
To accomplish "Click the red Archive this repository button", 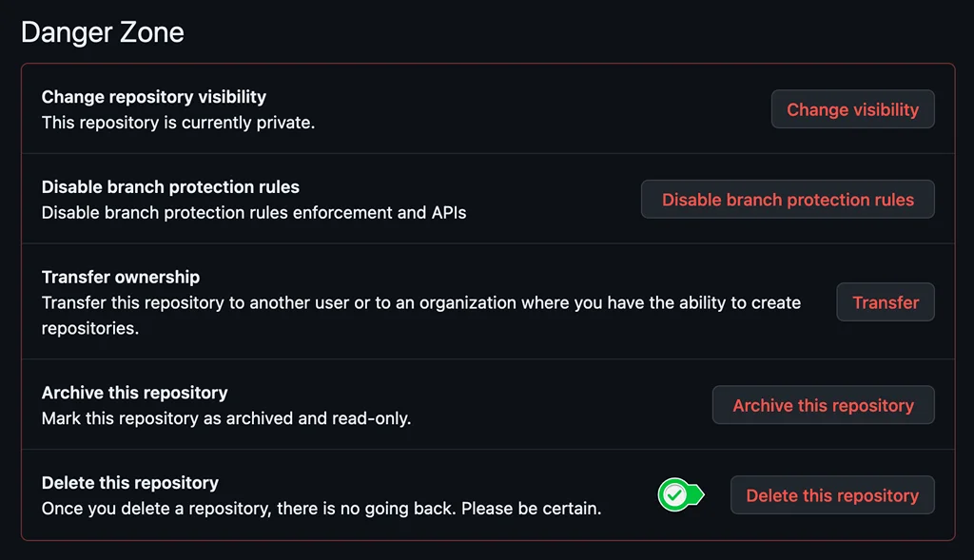I will point(823,405).
